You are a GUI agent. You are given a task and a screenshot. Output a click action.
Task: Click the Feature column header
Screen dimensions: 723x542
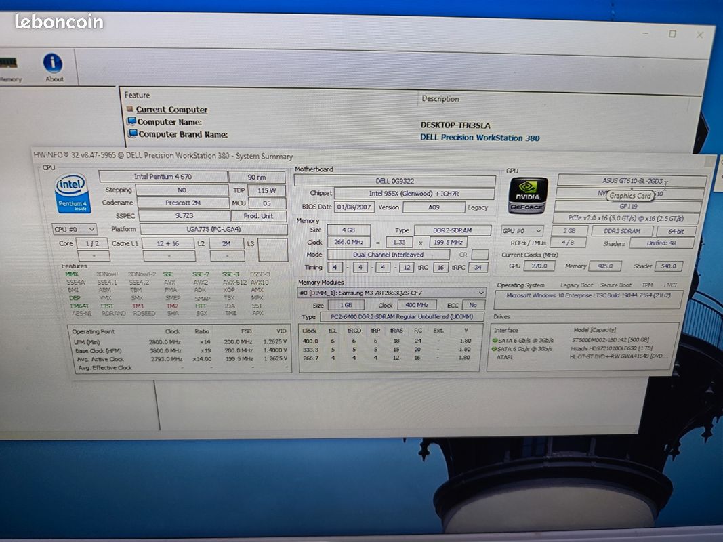(137, 95)
